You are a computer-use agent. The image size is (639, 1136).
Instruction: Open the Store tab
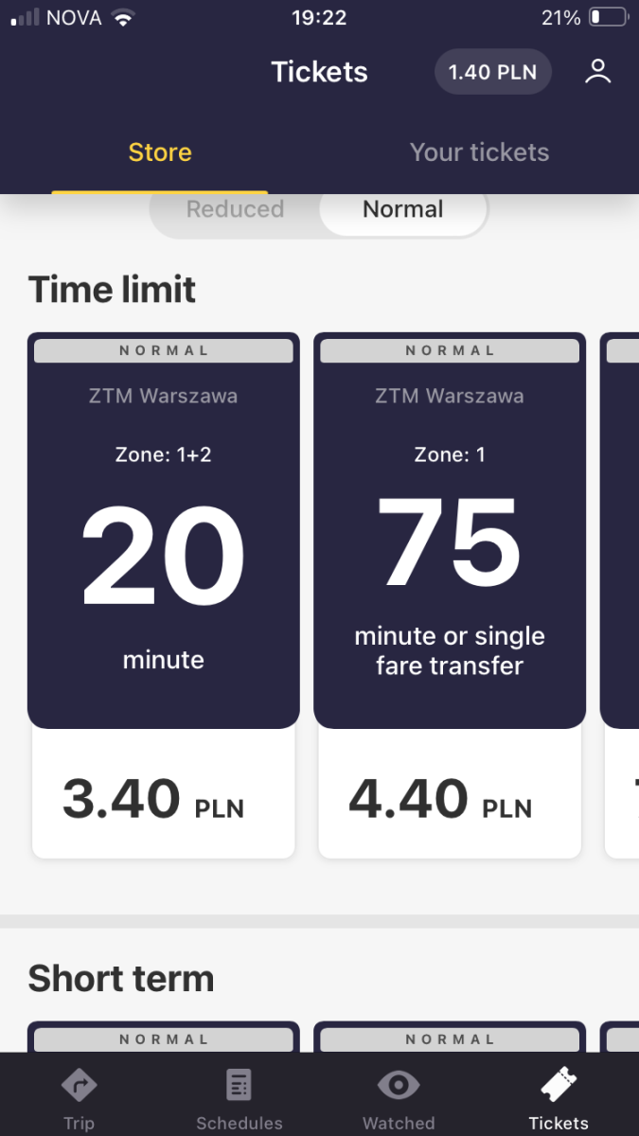coord(160,152)
